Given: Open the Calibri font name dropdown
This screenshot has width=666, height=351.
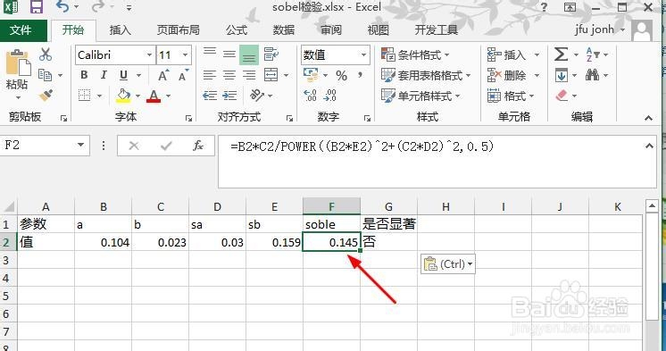Looking at the screenshot, I should pyautogui.click(x=149, y=54).
